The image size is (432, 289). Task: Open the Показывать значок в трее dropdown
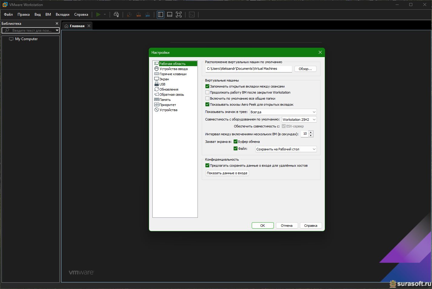point(283,112)
